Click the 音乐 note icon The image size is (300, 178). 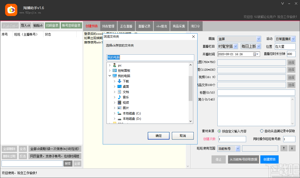pos(119,97)
